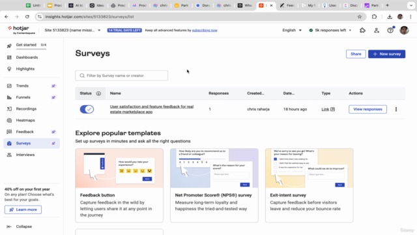Select Net Promoter Score survey template
417x235 pixels.
coord(214,185)
